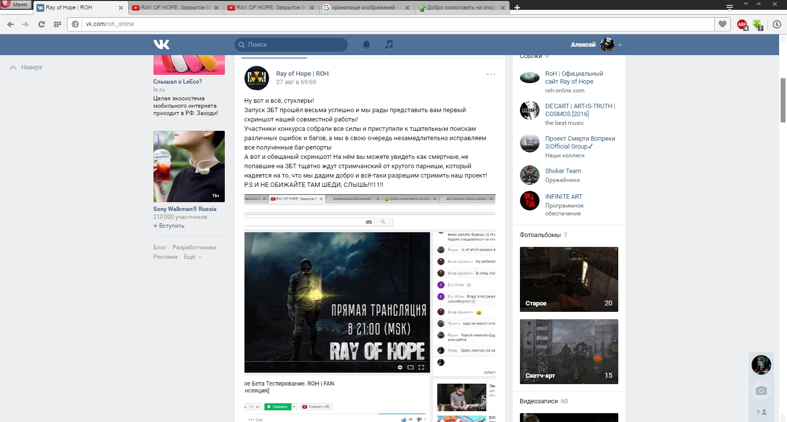Image resolution: width=787 pixels, height=422 pixels.
Task: Go forward to next page
Action: [26, 24]
